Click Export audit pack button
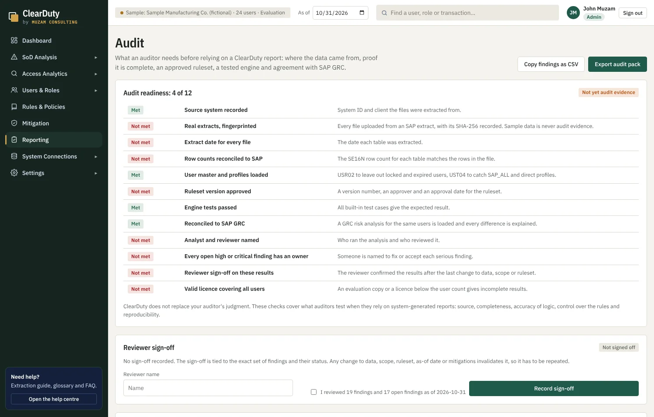Viewport: 654px width, 417px height. click(617, 64)
